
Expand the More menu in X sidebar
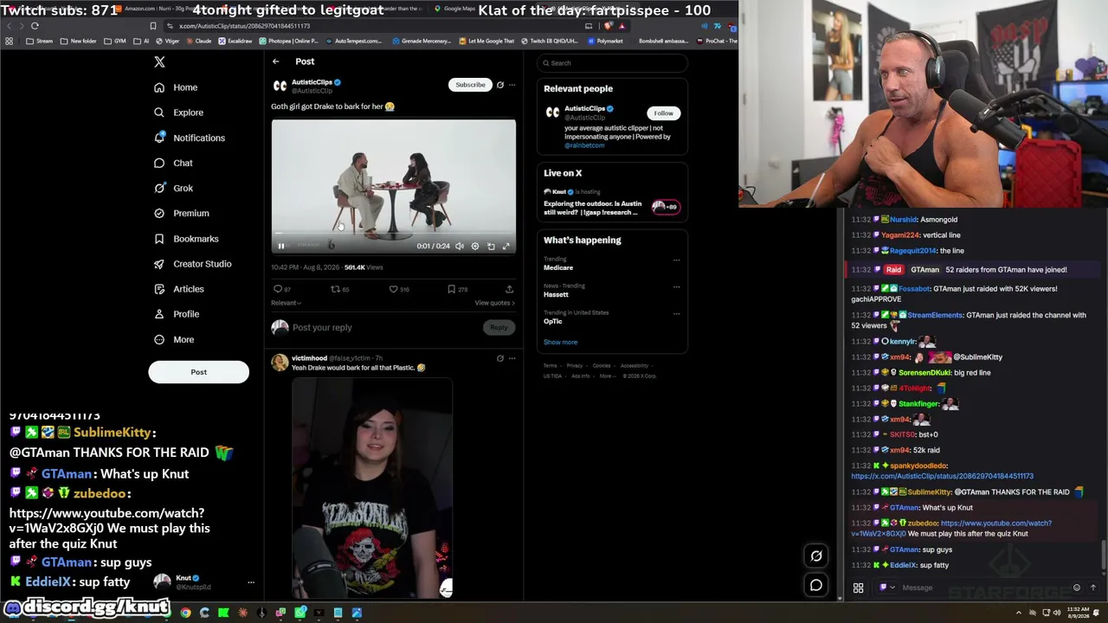coord(174,339)
